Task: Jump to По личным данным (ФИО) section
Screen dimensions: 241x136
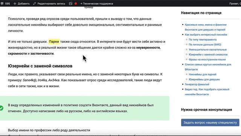Action: [x=205, y=45]
